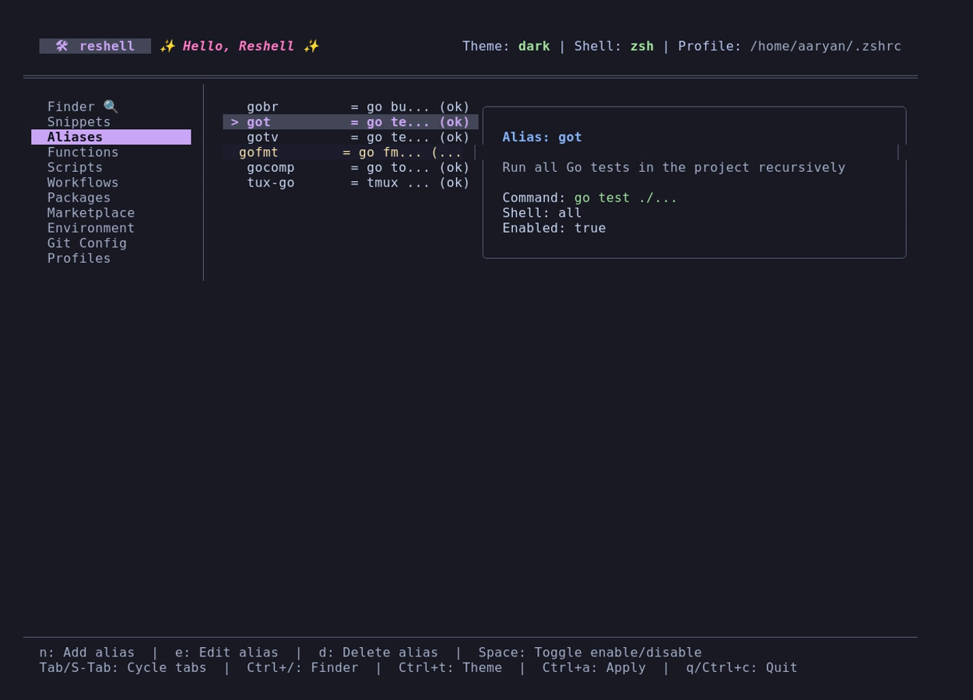This screenshot has height=700, width=973.
Task: Select the gobr alias row
Action: tap(350, 107)
